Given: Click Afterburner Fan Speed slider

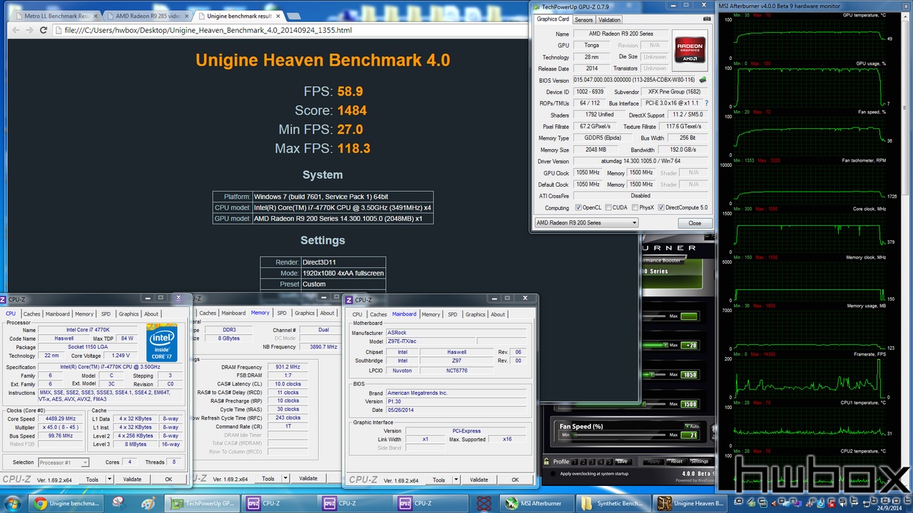Looking at the screenshot, I should (618, 435).
